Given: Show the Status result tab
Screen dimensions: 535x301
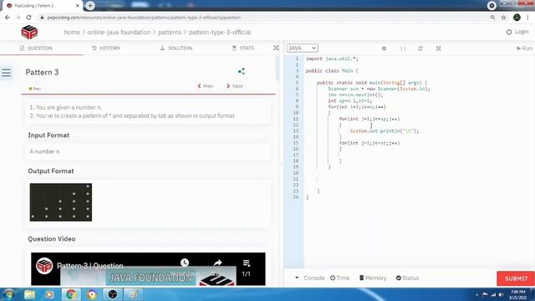Looking at the screenshot, I should click(407, 278).
